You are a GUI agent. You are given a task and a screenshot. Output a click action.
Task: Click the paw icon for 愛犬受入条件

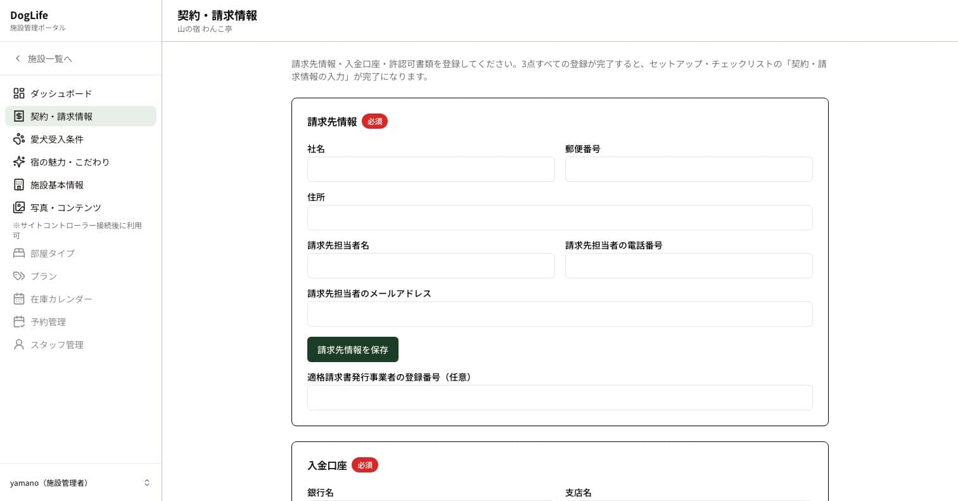click(x=19, y=140)
